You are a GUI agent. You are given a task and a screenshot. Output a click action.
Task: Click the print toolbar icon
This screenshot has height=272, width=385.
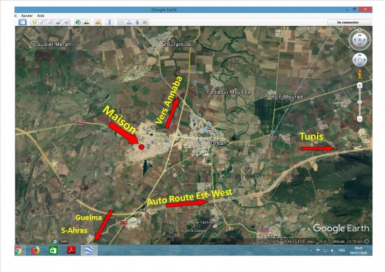click(129, 22)
